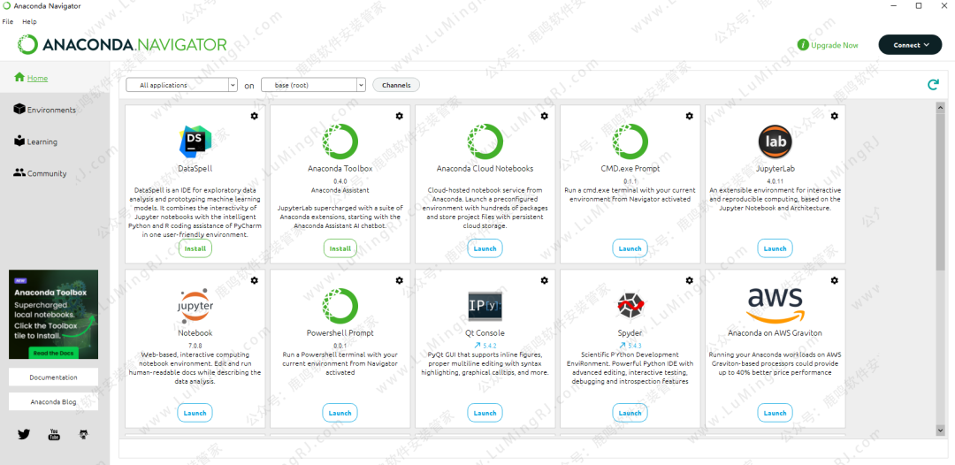This screenshot has height=465, width=955.
Task: Launch the CMD.exe Prompt
Action: [x=630, y=248]
